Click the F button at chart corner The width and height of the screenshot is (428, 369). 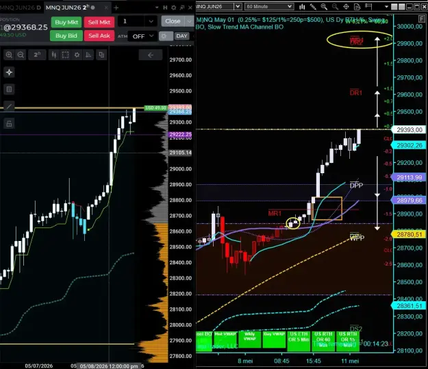coord(422,18)
